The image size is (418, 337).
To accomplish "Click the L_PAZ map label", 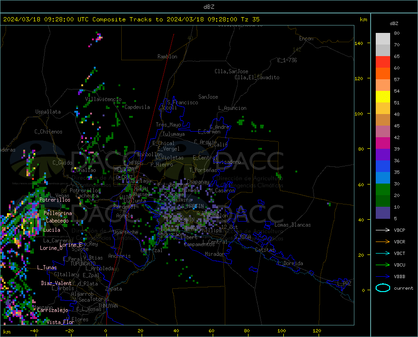I will coord(344,284).
